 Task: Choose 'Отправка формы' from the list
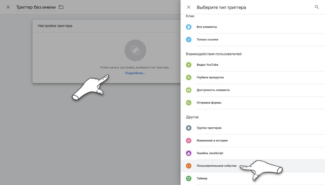[x=209, y=102]
